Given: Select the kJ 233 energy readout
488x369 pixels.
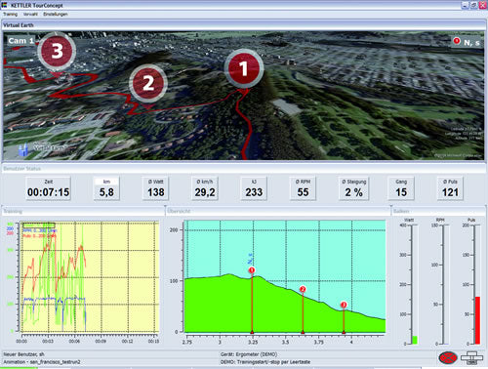Looking at the screenshot, I should [254, 188].
